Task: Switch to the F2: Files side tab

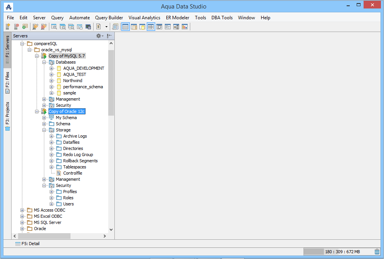Action: (7, 82)
